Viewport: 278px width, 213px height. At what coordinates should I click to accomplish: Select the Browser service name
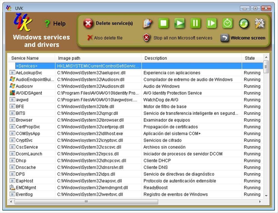click(24, 120)
